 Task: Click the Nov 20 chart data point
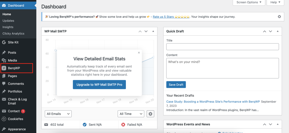tap(154, 57)
